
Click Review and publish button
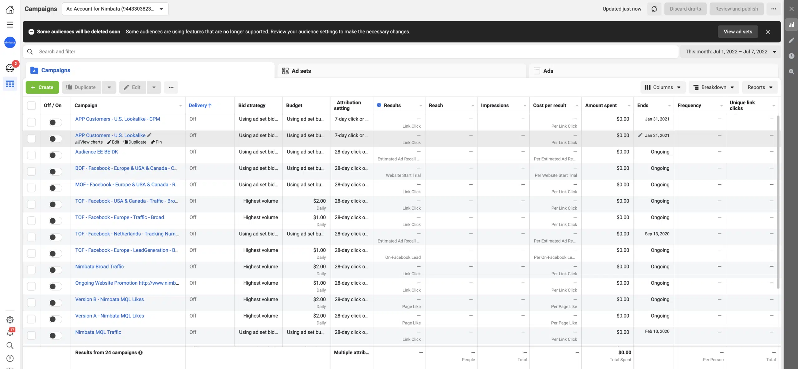[x=736, y=9]
